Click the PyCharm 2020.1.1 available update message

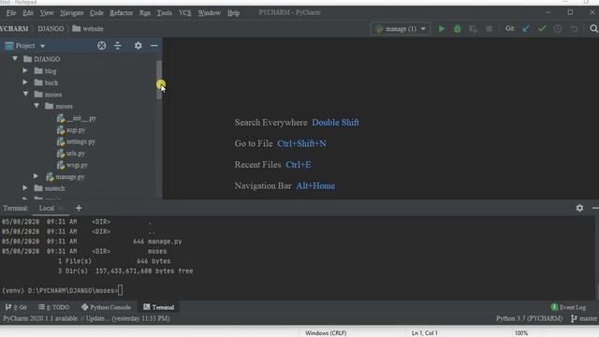pyautogui.click(x=86, y=318)
